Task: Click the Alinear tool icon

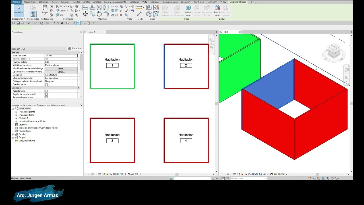Action: pyautogui.click(x=85, y=7)
